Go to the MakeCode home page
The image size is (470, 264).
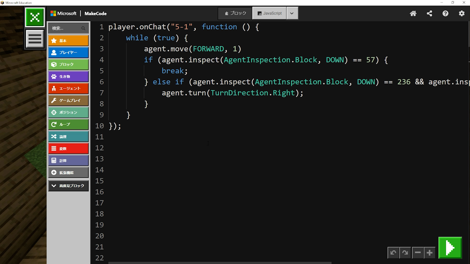coord(413,14)
